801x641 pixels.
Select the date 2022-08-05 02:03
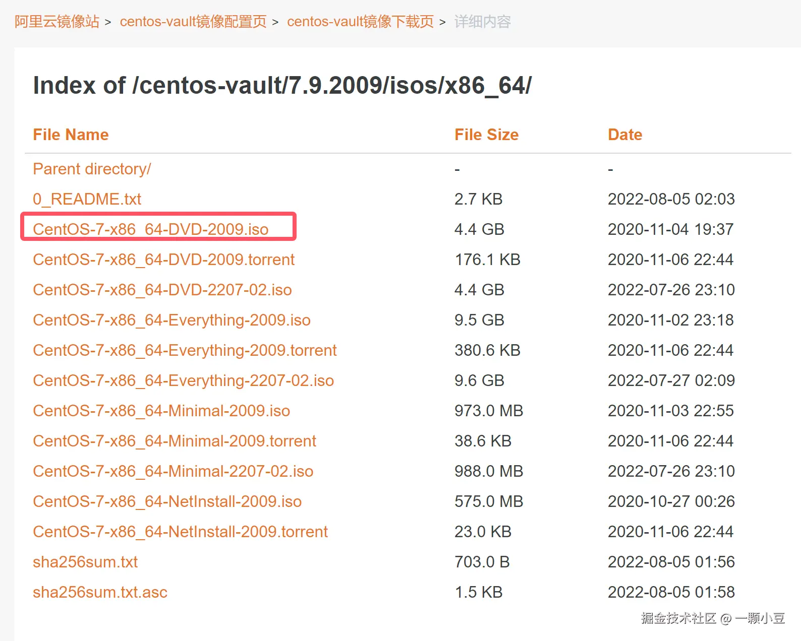[x=671, y=199]
